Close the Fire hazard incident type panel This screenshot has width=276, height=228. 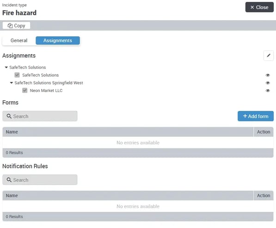pos(259,7)
